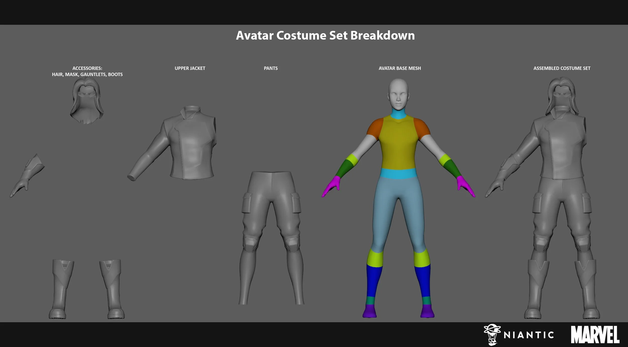Click the hair and mask accessory model
Viewport: 628px width, 347px height.
(87, 103)
